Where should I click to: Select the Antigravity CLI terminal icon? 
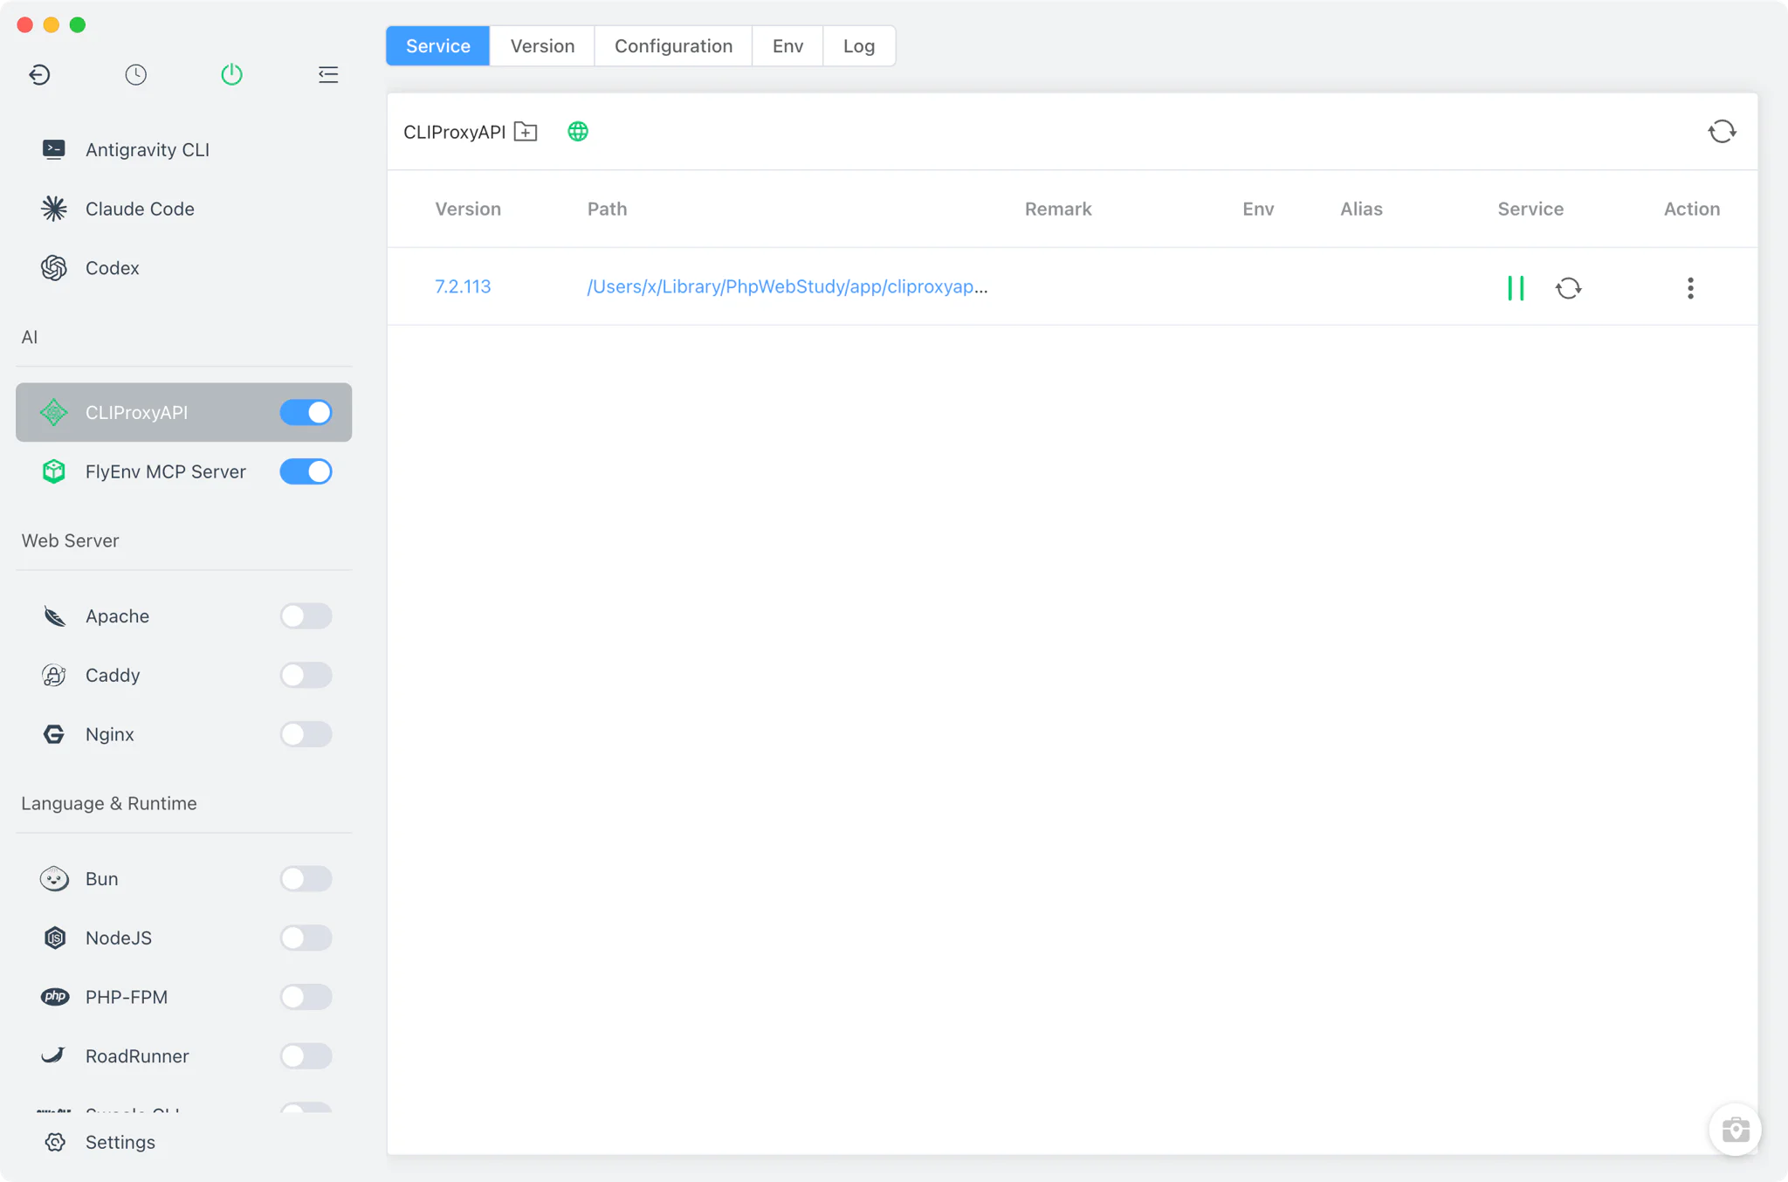pyautogui.click(x=54, y=149)
